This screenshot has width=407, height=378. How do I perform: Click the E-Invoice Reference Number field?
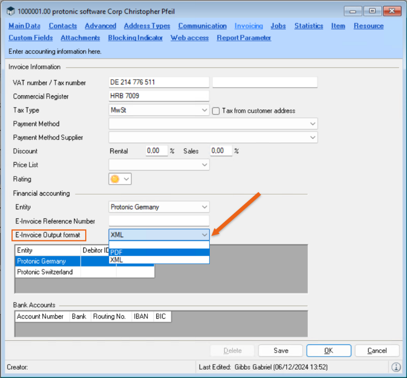click(159, 221)
